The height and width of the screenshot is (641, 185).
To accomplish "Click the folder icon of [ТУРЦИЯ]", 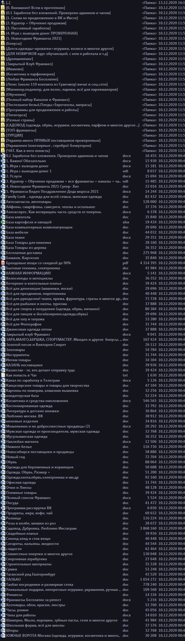I will (x=2, y=135).
